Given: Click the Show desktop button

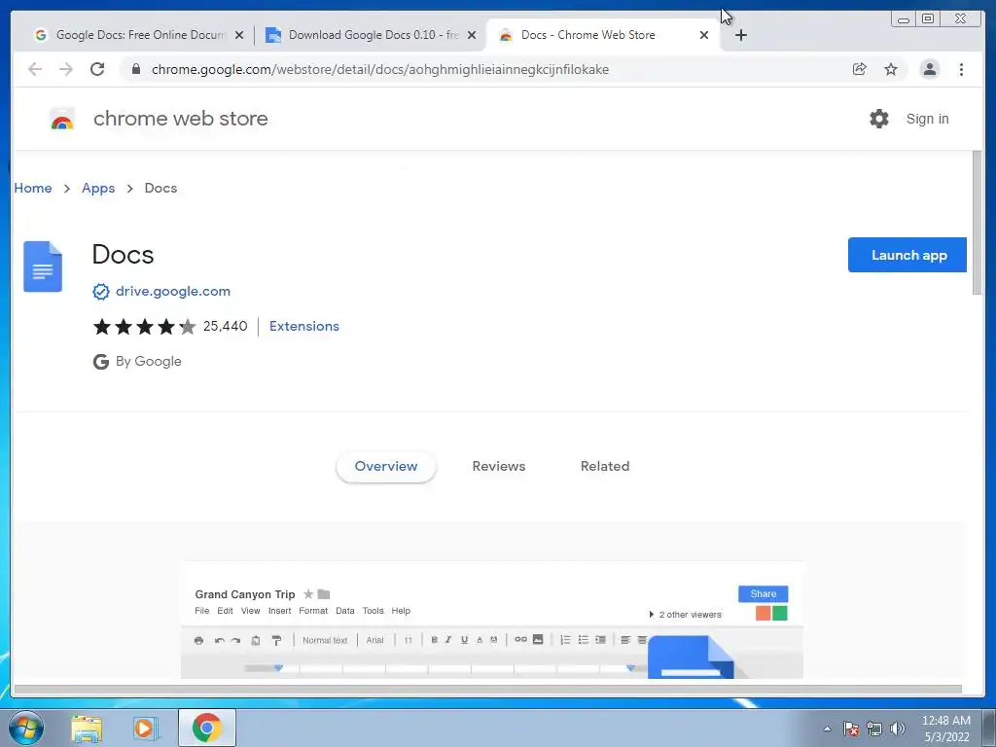Looking at the screenshot, I should coord(988,729).
